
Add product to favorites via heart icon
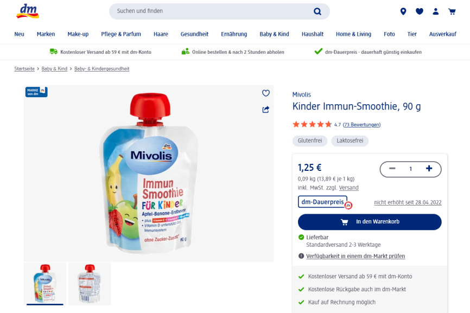[265, 93]
